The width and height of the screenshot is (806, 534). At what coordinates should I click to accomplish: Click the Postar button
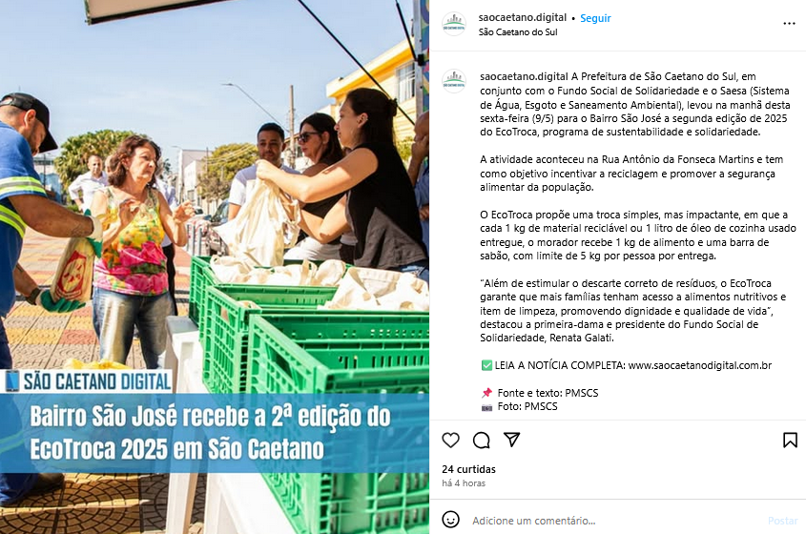(x=782, y=521)
